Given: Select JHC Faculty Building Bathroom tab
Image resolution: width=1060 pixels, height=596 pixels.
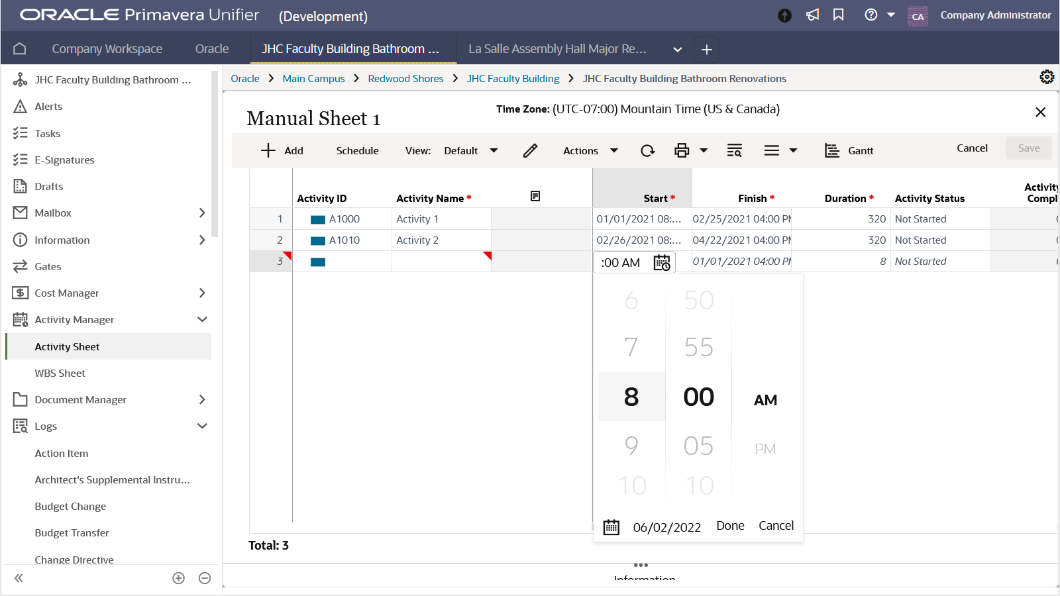Looking at the screenshot, I should click(x=350, y=48).
